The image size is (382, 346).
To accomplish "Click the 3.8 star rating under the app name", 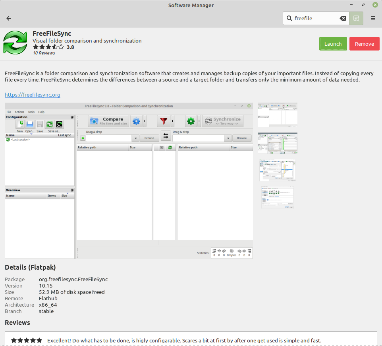I will pos(53,47).
